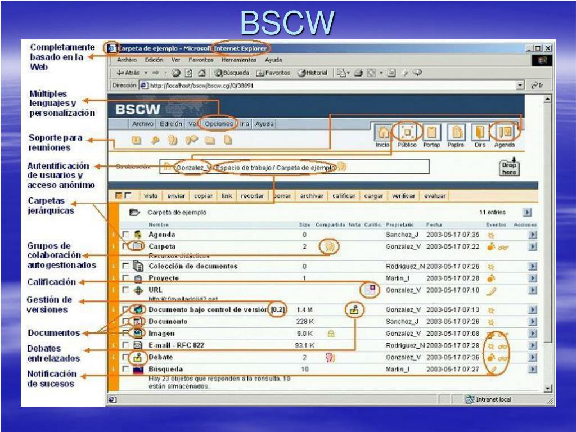This screenshot has width=576, height=432.
Task: Click the URL globe icon
Action: tap(138, 290)
